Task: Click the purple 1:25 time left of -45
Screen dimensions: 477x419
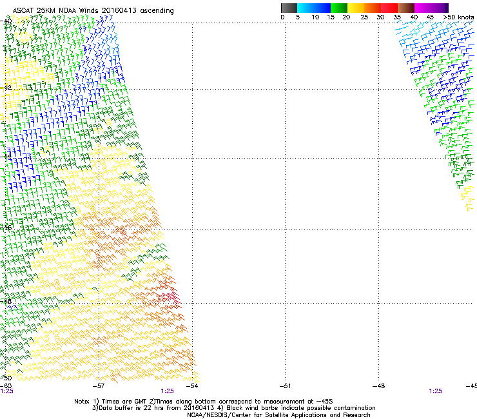Action: tap(435, 391)
